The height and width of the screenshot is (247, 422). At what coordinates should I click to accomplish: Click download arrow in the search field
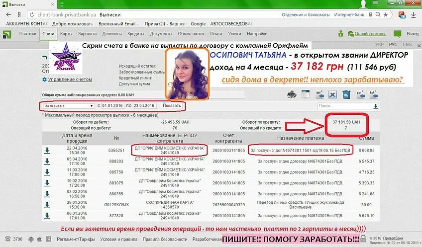click(375, 106)
